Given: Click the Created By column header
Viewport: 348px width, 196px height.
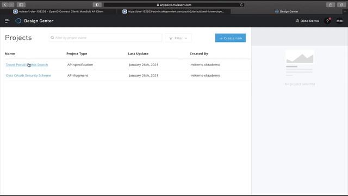Looking at the screenshot, I should coord(199,53).
